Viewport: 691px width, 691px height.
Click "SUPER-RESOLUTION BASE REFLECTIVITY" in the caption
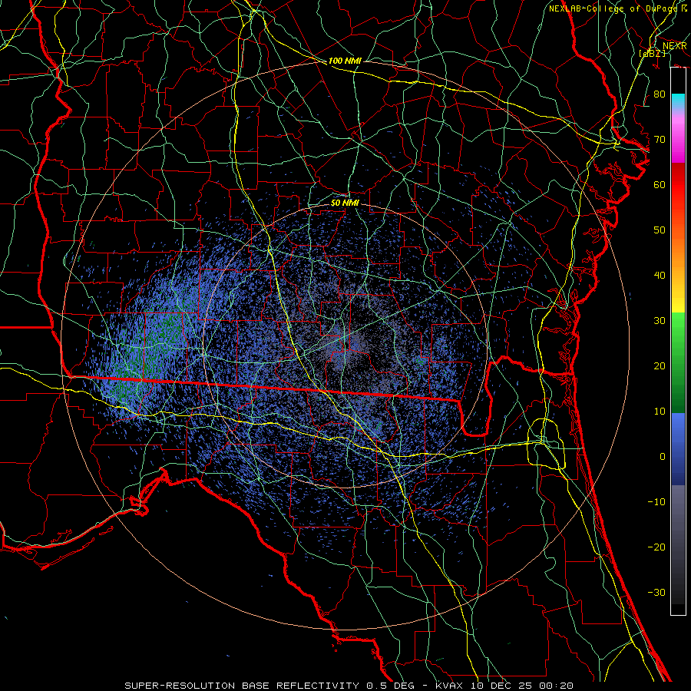point(242,686)
